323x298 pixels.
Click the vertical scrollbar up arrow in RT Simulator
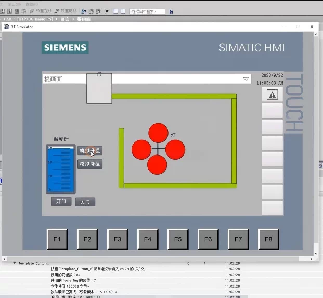(316, 34)
